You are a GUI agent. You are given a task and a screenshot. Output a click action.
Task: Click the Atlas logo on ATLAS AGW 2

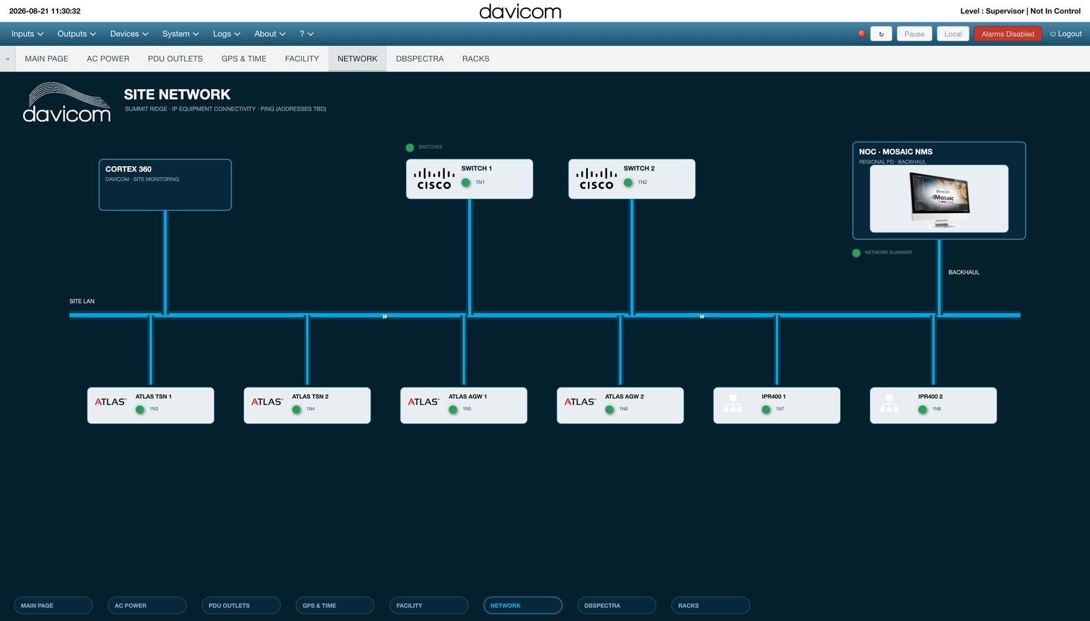[580, 402]
